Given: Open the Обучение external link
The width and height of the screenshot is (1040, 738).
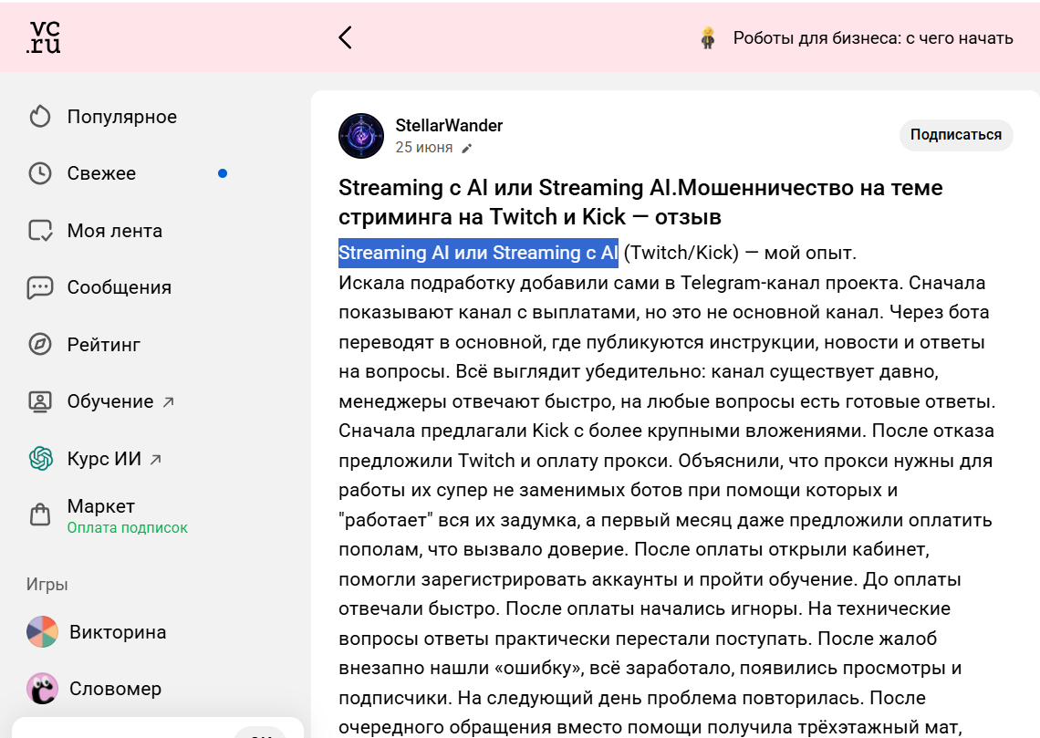Looking at the screenshot, I should [110, 401].
